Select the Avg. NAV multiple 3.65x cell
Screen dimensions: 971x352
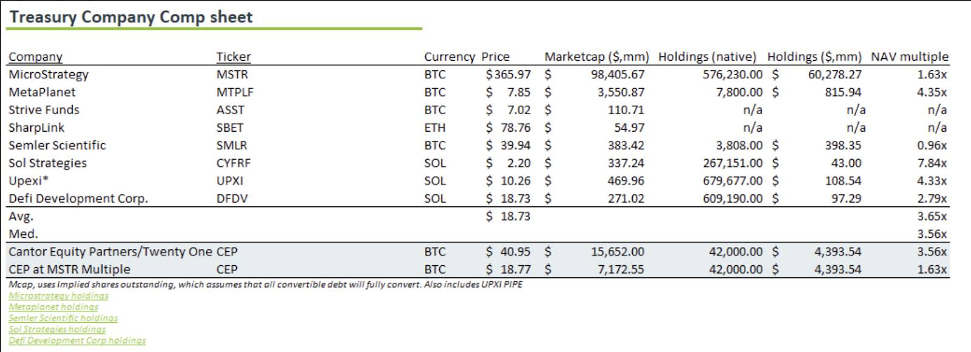click(932, 216)
